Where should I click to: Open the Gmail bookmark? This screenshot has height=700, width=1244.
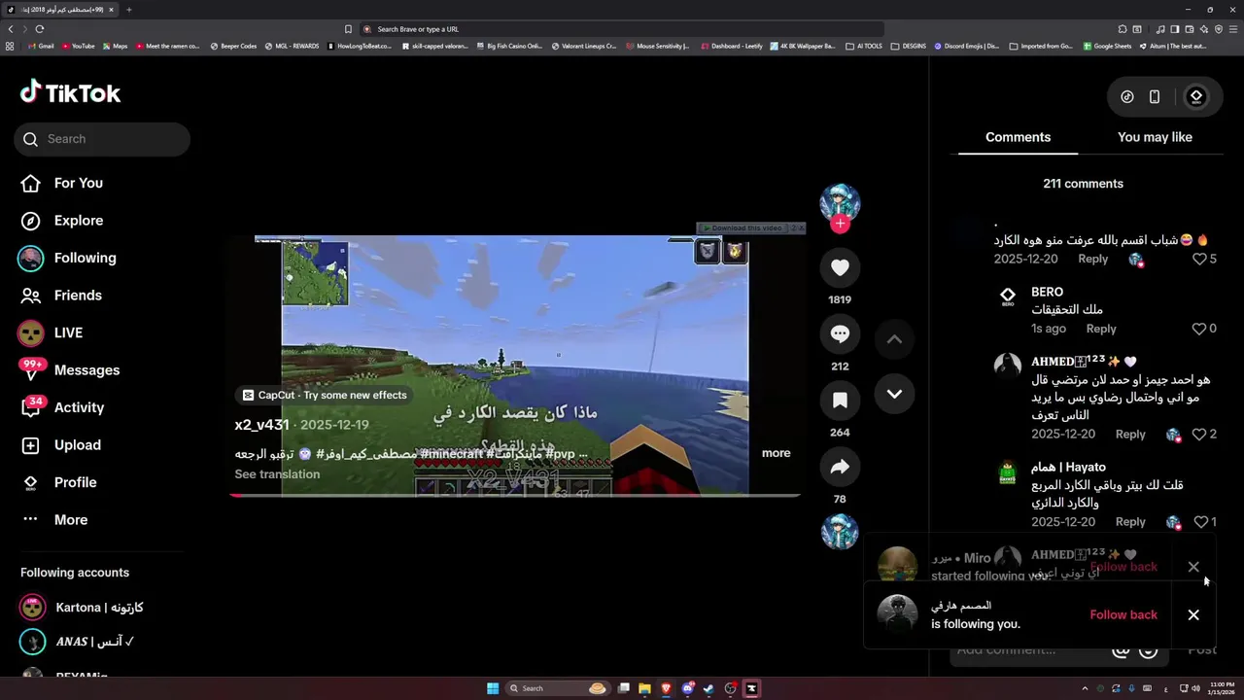click(41, 46)
